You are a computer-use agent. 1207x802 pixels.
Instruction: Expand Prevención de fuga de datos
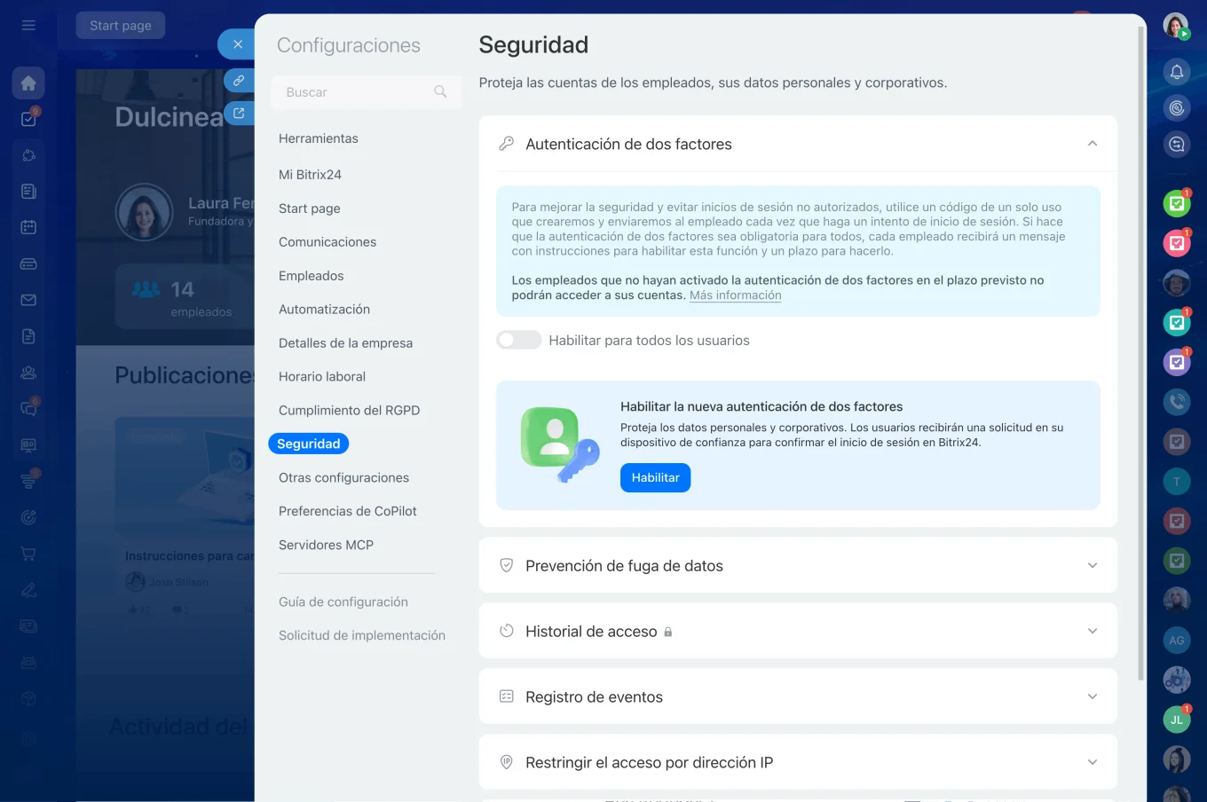click(x=1093, y=565)
